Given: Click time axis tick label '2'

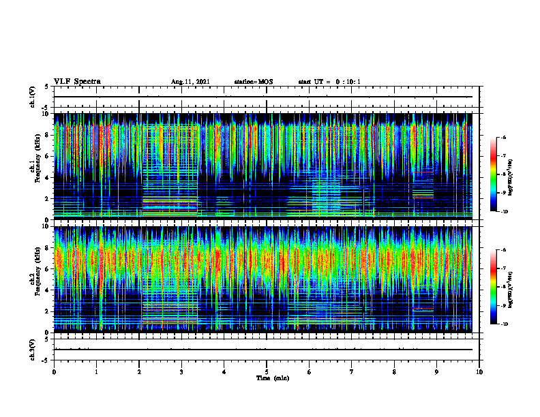Looking at the screenshot, I should [139, 372].
